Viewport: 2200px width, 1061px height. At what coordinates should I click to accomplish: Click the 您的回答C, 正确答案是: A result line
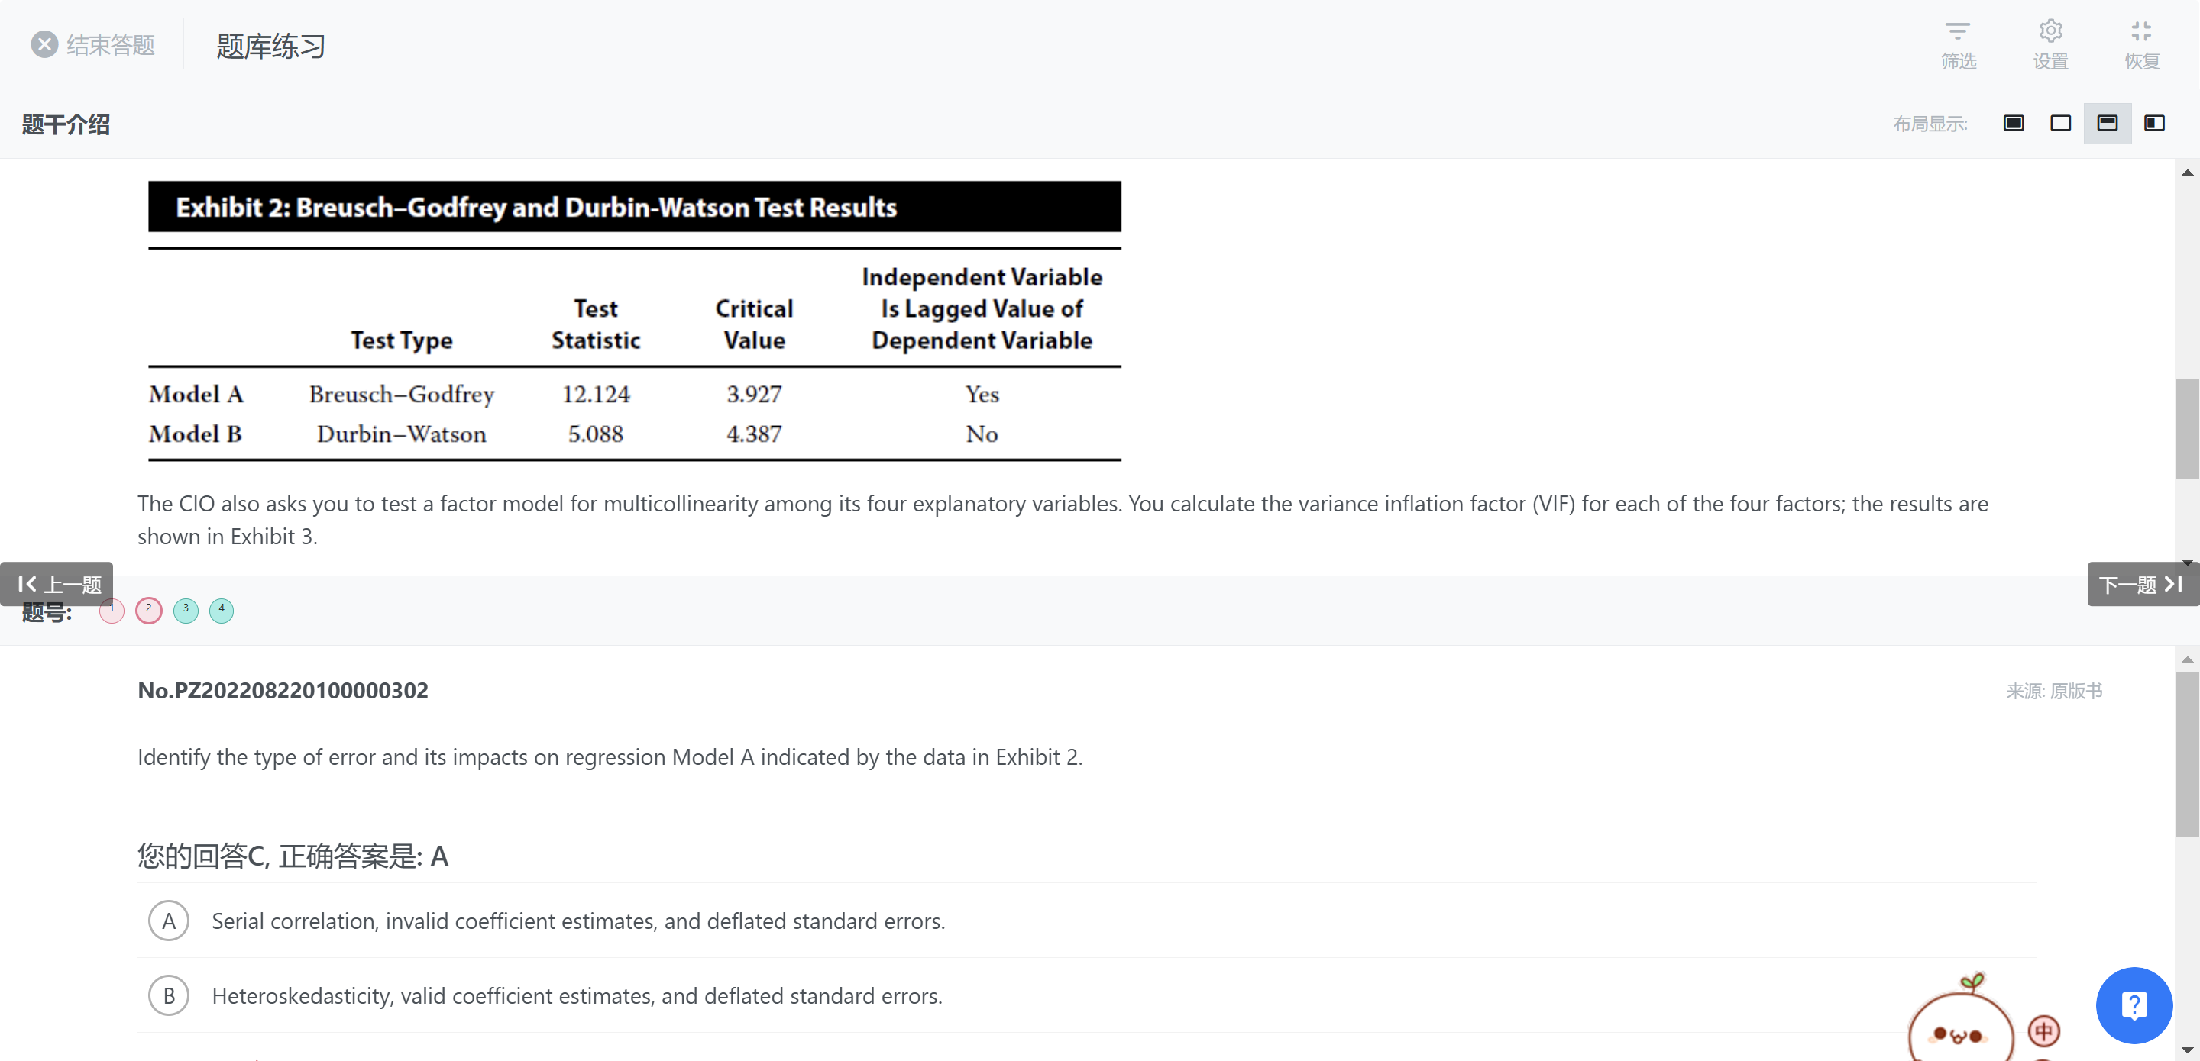tap(293, 856)
